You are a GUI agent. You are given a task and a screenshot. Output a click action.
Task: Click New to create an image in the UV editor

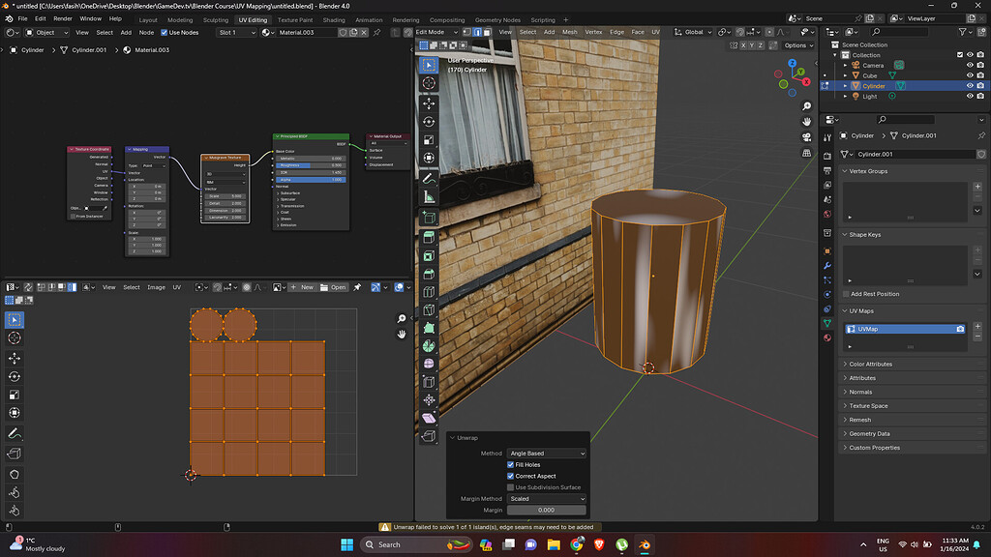305,287
